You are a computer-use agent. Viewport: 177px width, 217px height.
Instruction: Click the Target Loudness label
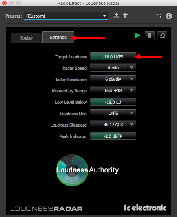[x=71, y=57]
